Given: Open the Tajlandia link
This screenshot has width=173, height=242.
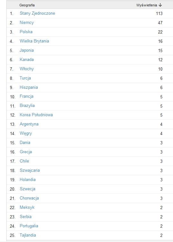Looking at the screenshot, I should tap(28, 235).
